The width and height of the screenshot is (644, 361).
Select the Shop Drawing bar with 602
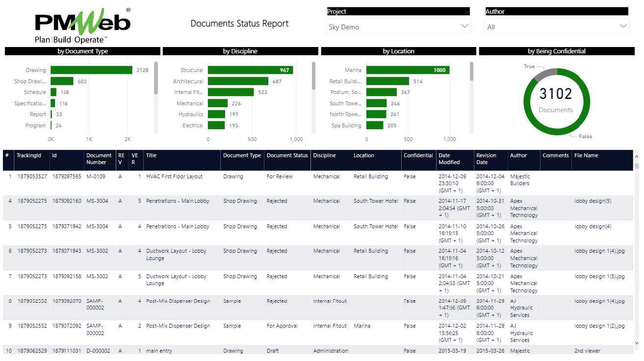[x=62, y=81]
